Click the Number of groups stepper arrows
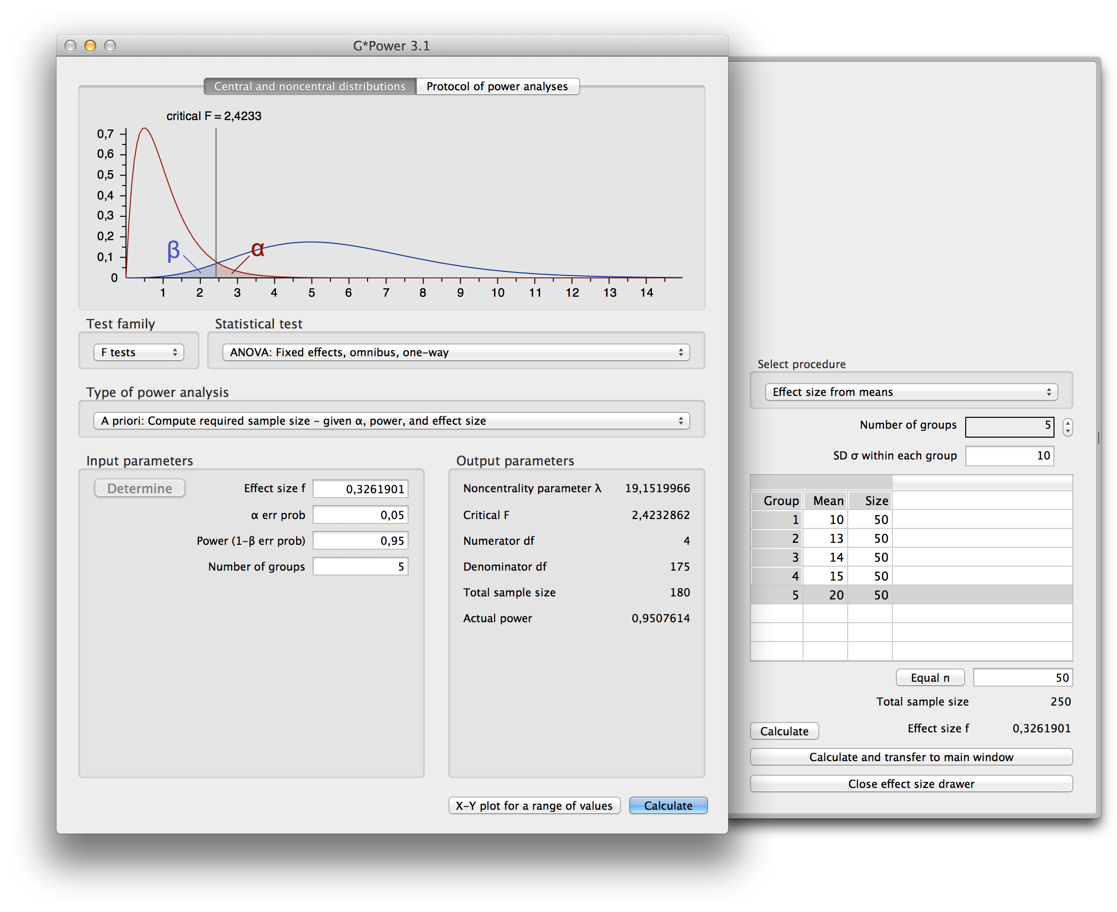Viewport: 1117px width, 912px height. (1067, 427)
